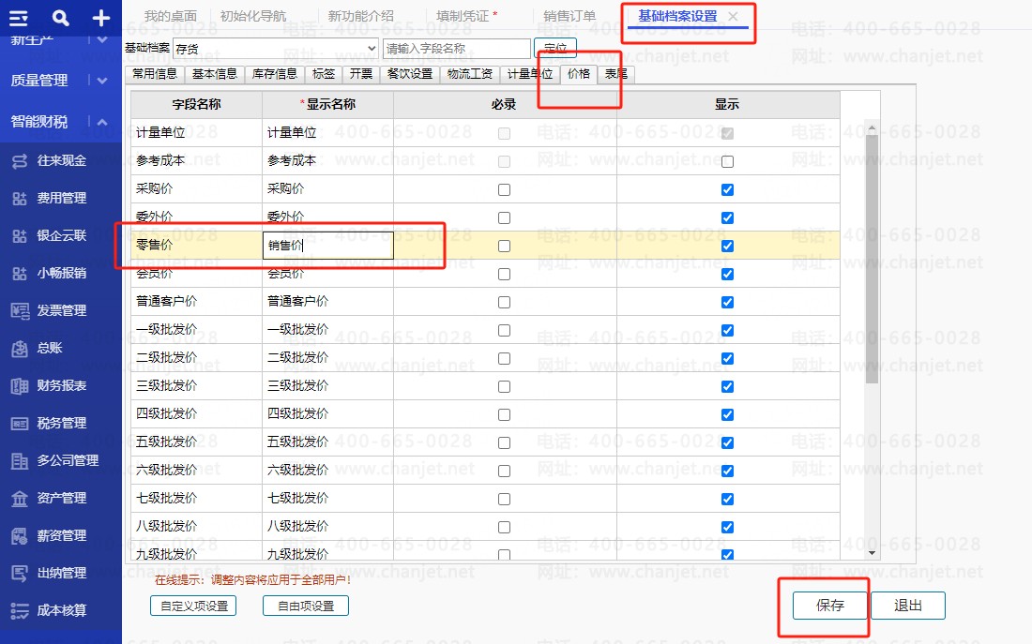1032x644 pixels.
Task: Click the table scrollbar down arrow
Action: tap(873, 553)
